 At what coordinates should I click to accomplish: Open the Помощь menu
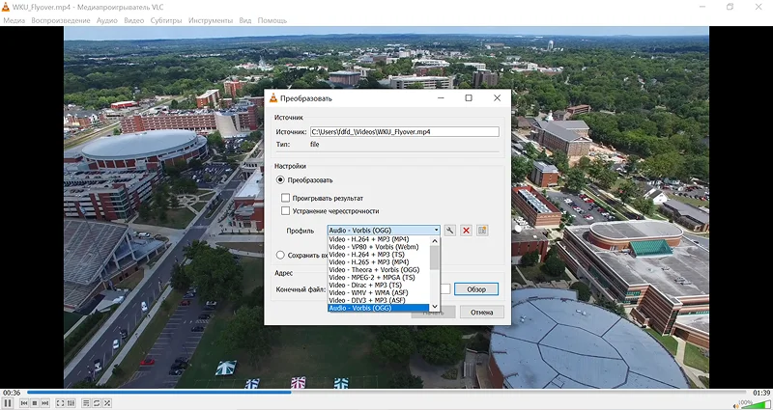click(272, 20)
